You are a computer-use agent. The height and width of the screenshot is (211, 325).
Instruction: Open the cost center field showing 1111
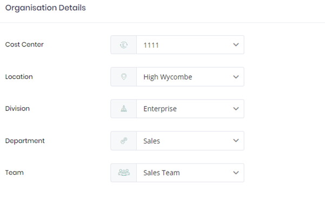[190, 45]
